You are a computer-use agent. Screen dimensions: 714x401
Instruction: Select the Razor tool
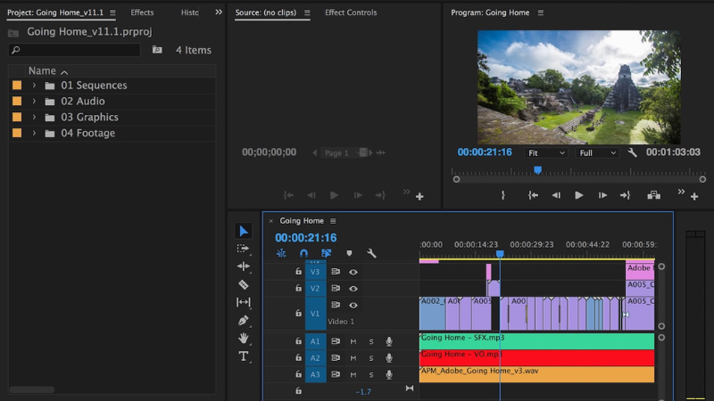[x=244, y=284]
